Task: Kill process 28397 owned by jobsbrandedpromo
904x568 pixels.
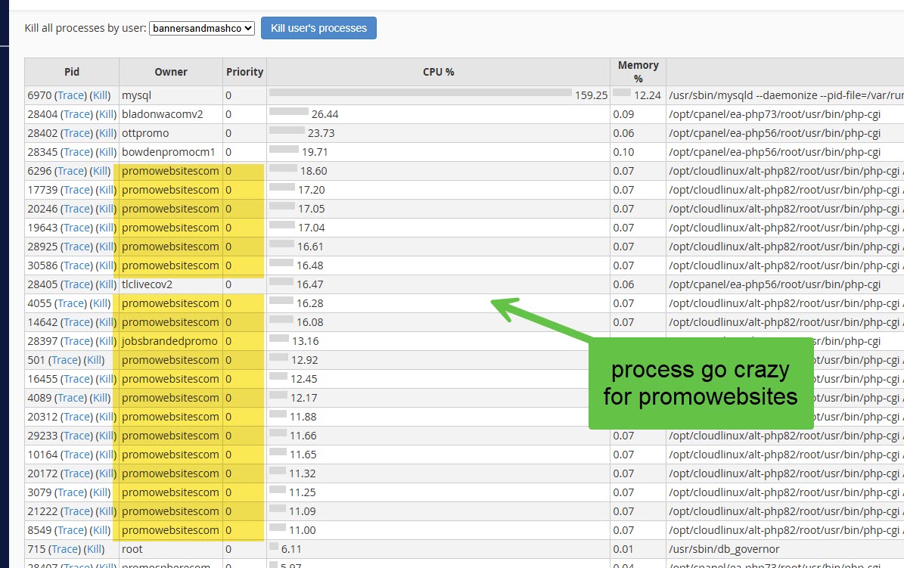Action: click(x=106, y=341)
